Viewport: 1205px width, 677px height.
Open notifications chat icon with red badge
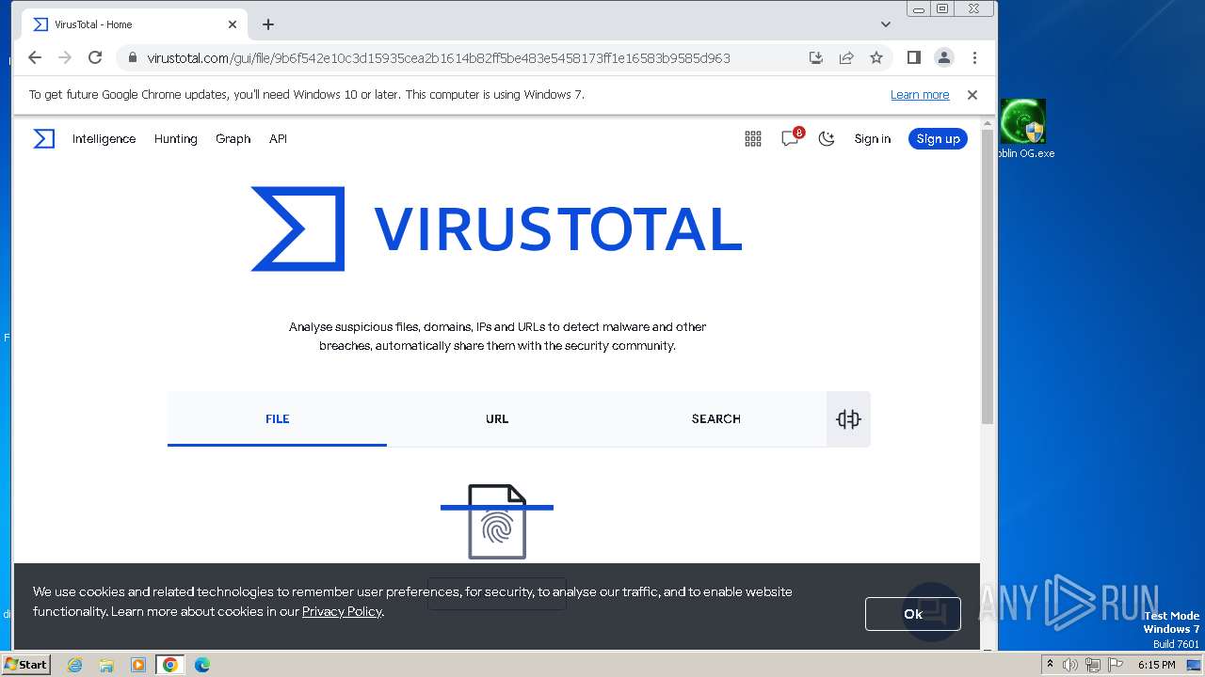(791, 138)
